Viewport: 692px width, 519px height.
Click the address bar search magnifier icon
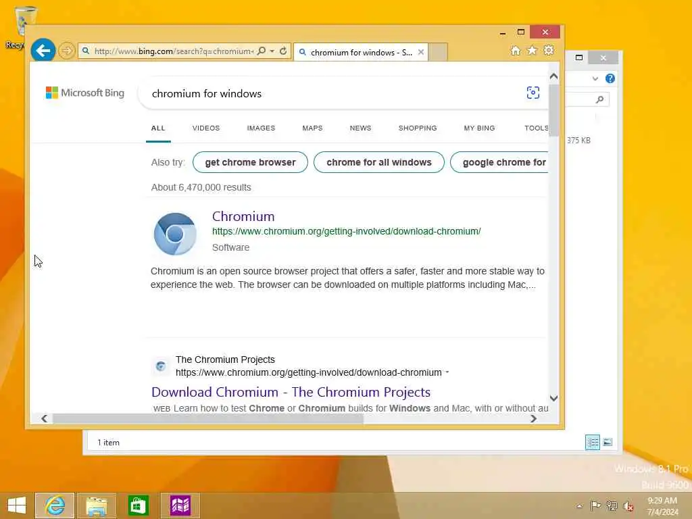[x=262, y=51]
